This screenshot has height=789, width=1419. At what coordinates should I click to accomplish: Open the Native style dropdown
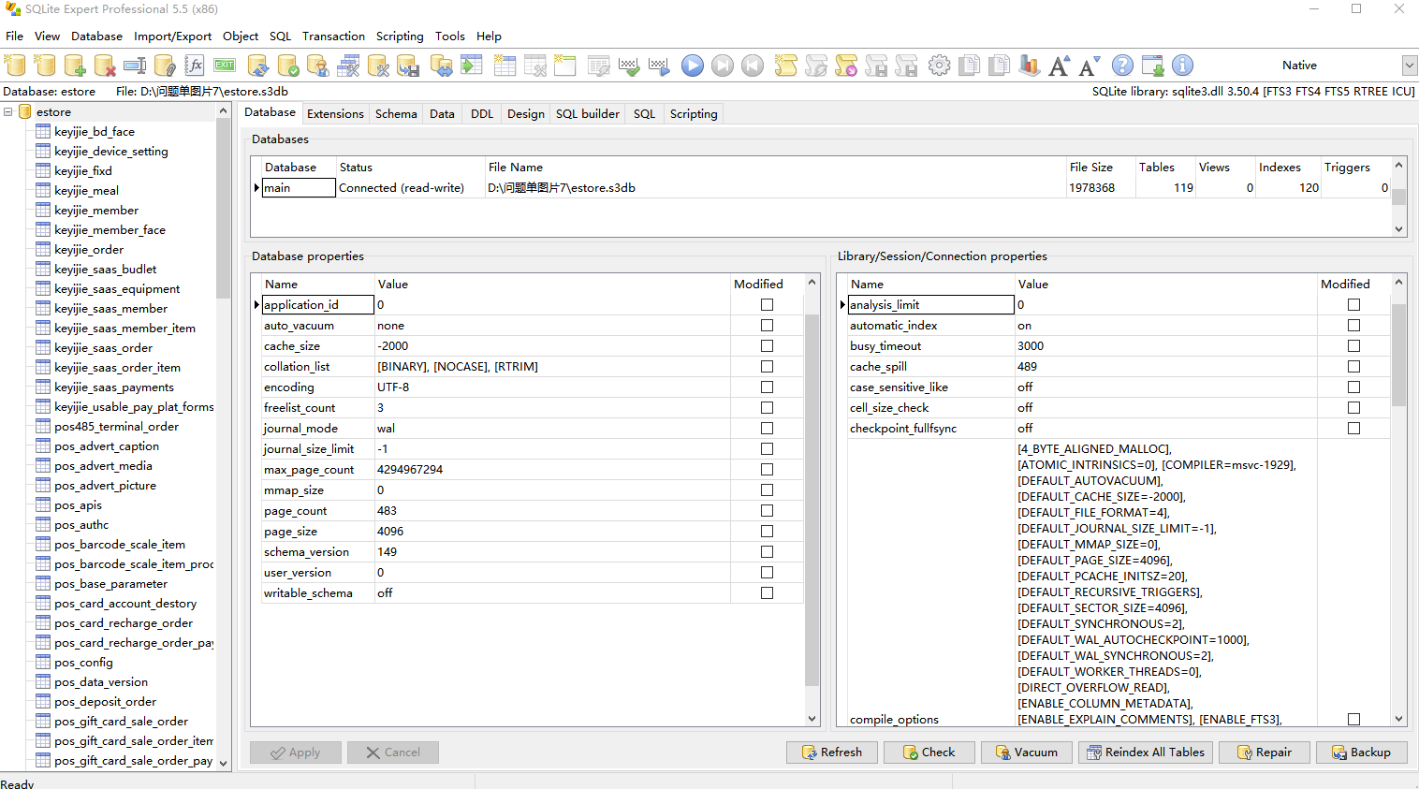(x=1409, y=66)
